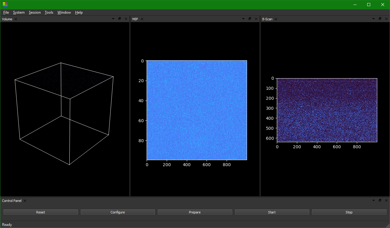Close the Control Panel tab with its x icon

pyautogui.click(x=25, y=200)
